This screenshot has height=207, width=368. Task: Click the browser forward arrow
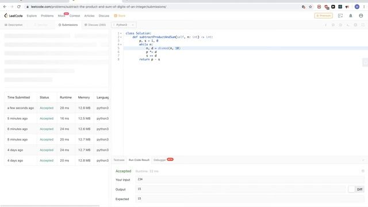11,7
